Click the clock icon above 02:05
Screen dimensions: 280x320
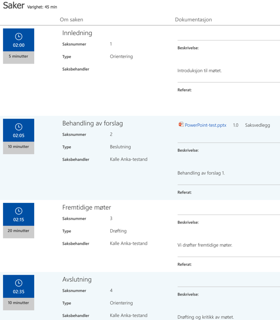(19, 127)
